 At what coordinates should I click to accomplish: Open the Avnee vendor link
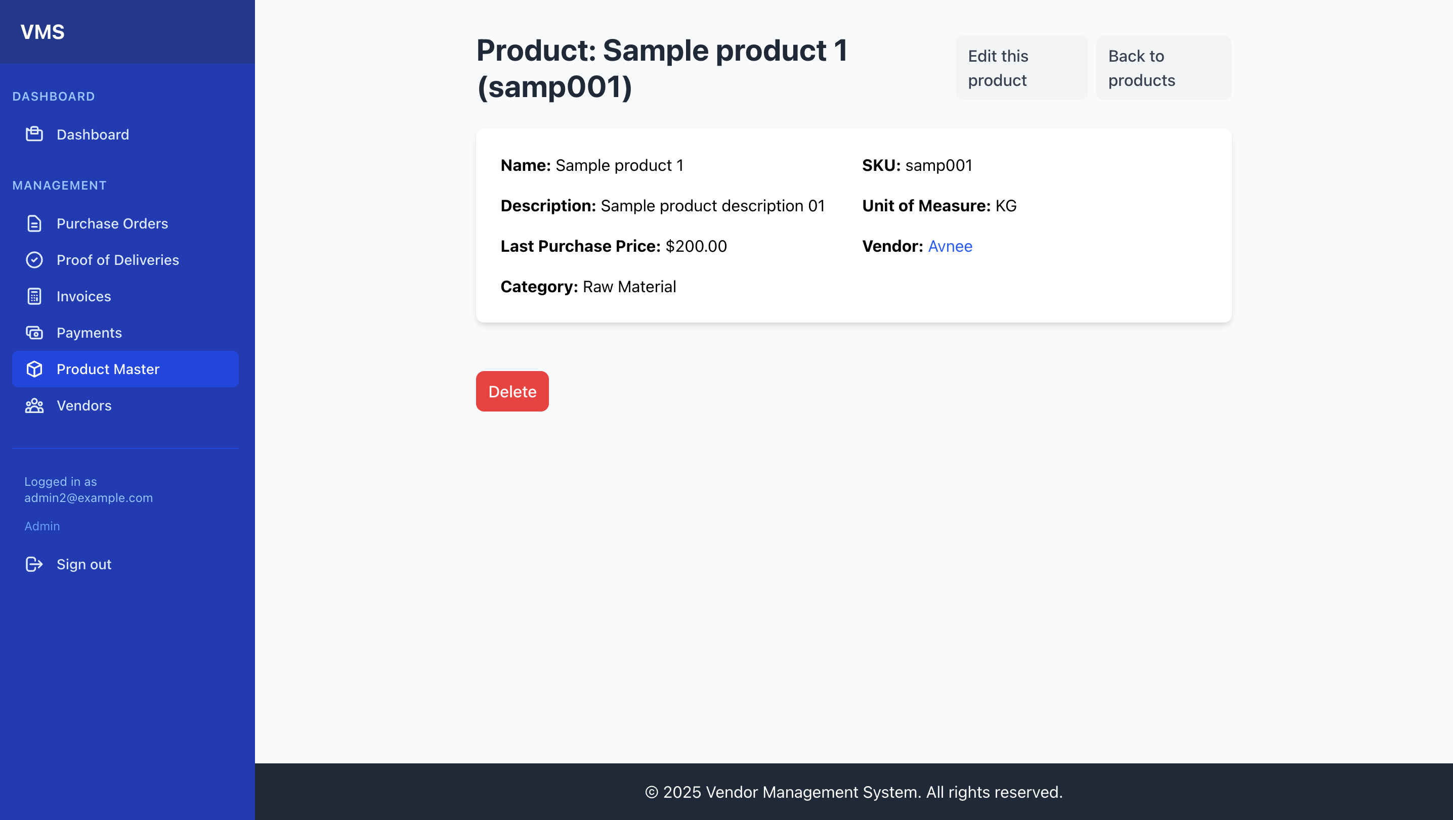click(950, 246)
